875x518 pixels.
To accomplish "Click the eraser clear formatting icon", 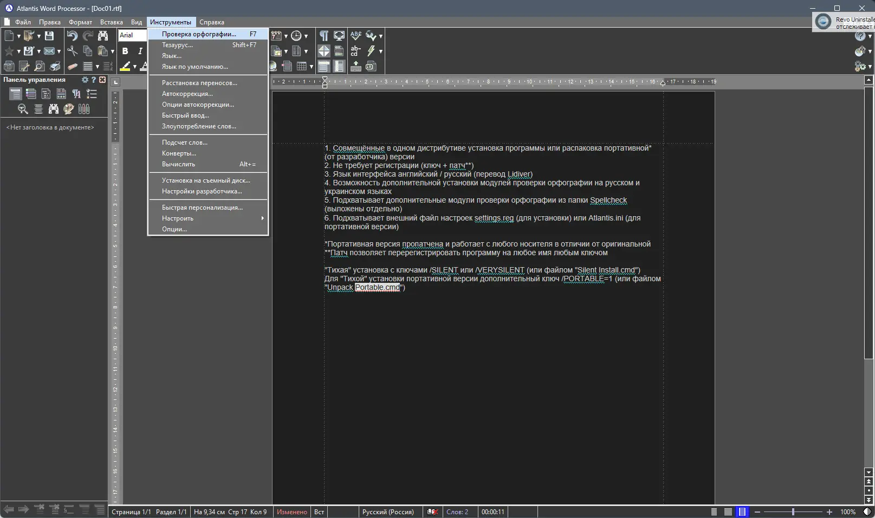I will tap(72, 66).
